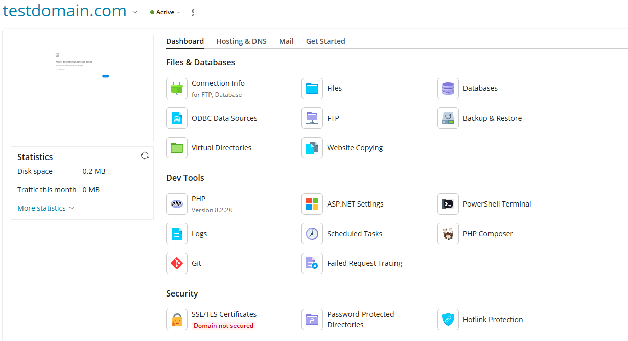Click the Scheduled Tasks clock icon
This screenshot has height=341, width=628.
[x=312, y=234]
